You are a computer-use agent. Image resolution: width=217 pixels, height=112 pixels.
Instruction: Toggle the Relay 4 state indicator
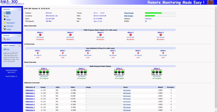click(156, 72)
